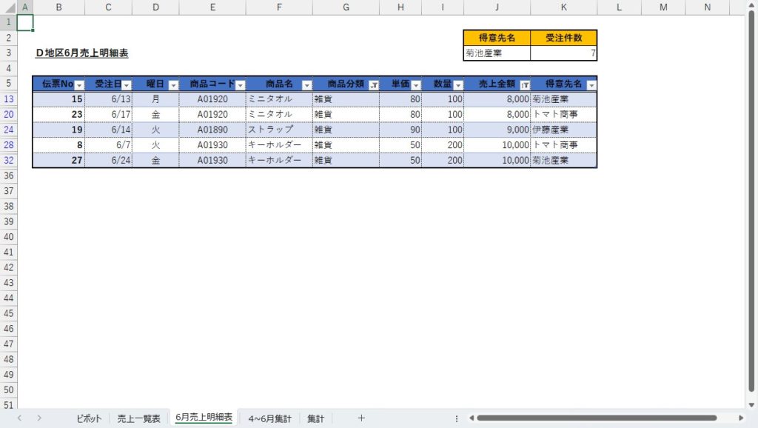The image size is (758, 428).
Task: Open the 商品コード filter dropdown
Action: click(240, 85)
